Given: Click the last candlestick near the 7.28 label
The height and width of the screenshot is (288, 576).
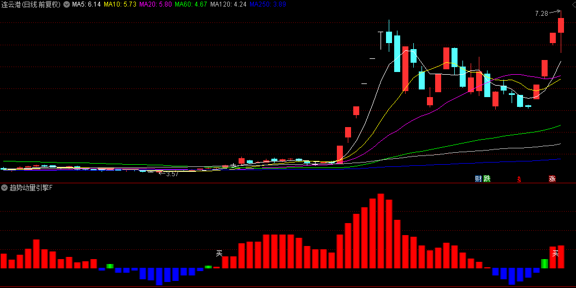Looking at the screenshot, I should point(561,31).
